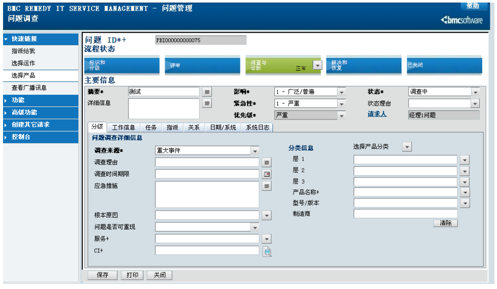Viewport: 497px width, 289px height.
Task: Open the calendar picker for 调查时间期限
Action: (267, 174)
